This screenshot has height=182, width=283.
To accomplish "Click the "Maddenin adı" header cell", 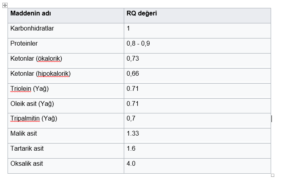I will (x=30, y=13).
